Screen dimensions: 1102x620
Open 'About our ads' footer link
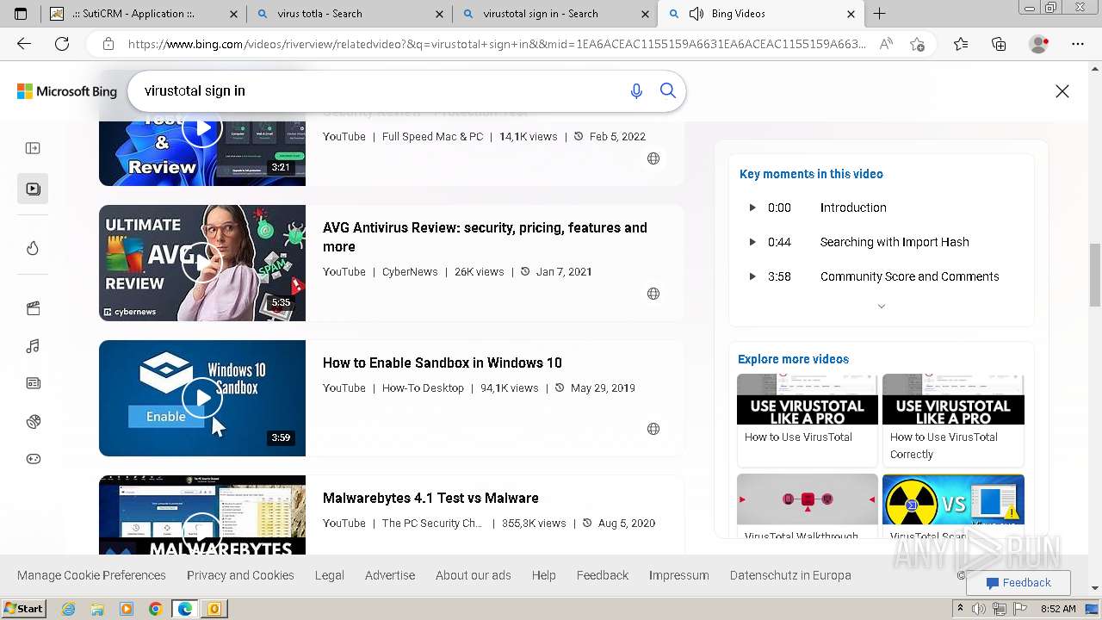(473, 575)
